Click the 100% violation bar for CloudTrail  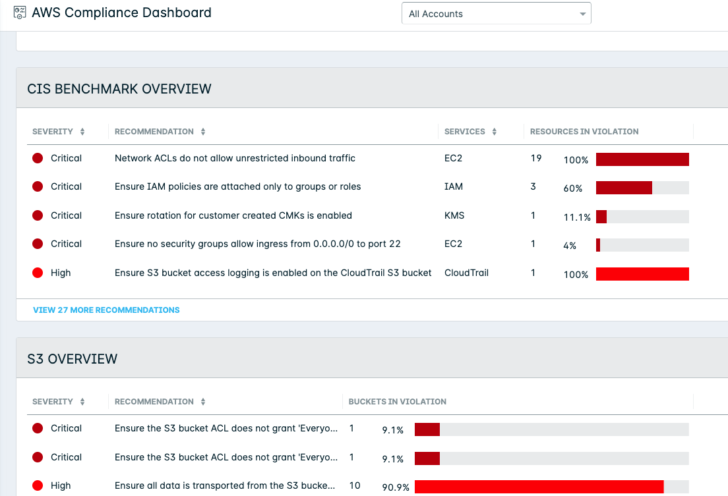[642, 274]
